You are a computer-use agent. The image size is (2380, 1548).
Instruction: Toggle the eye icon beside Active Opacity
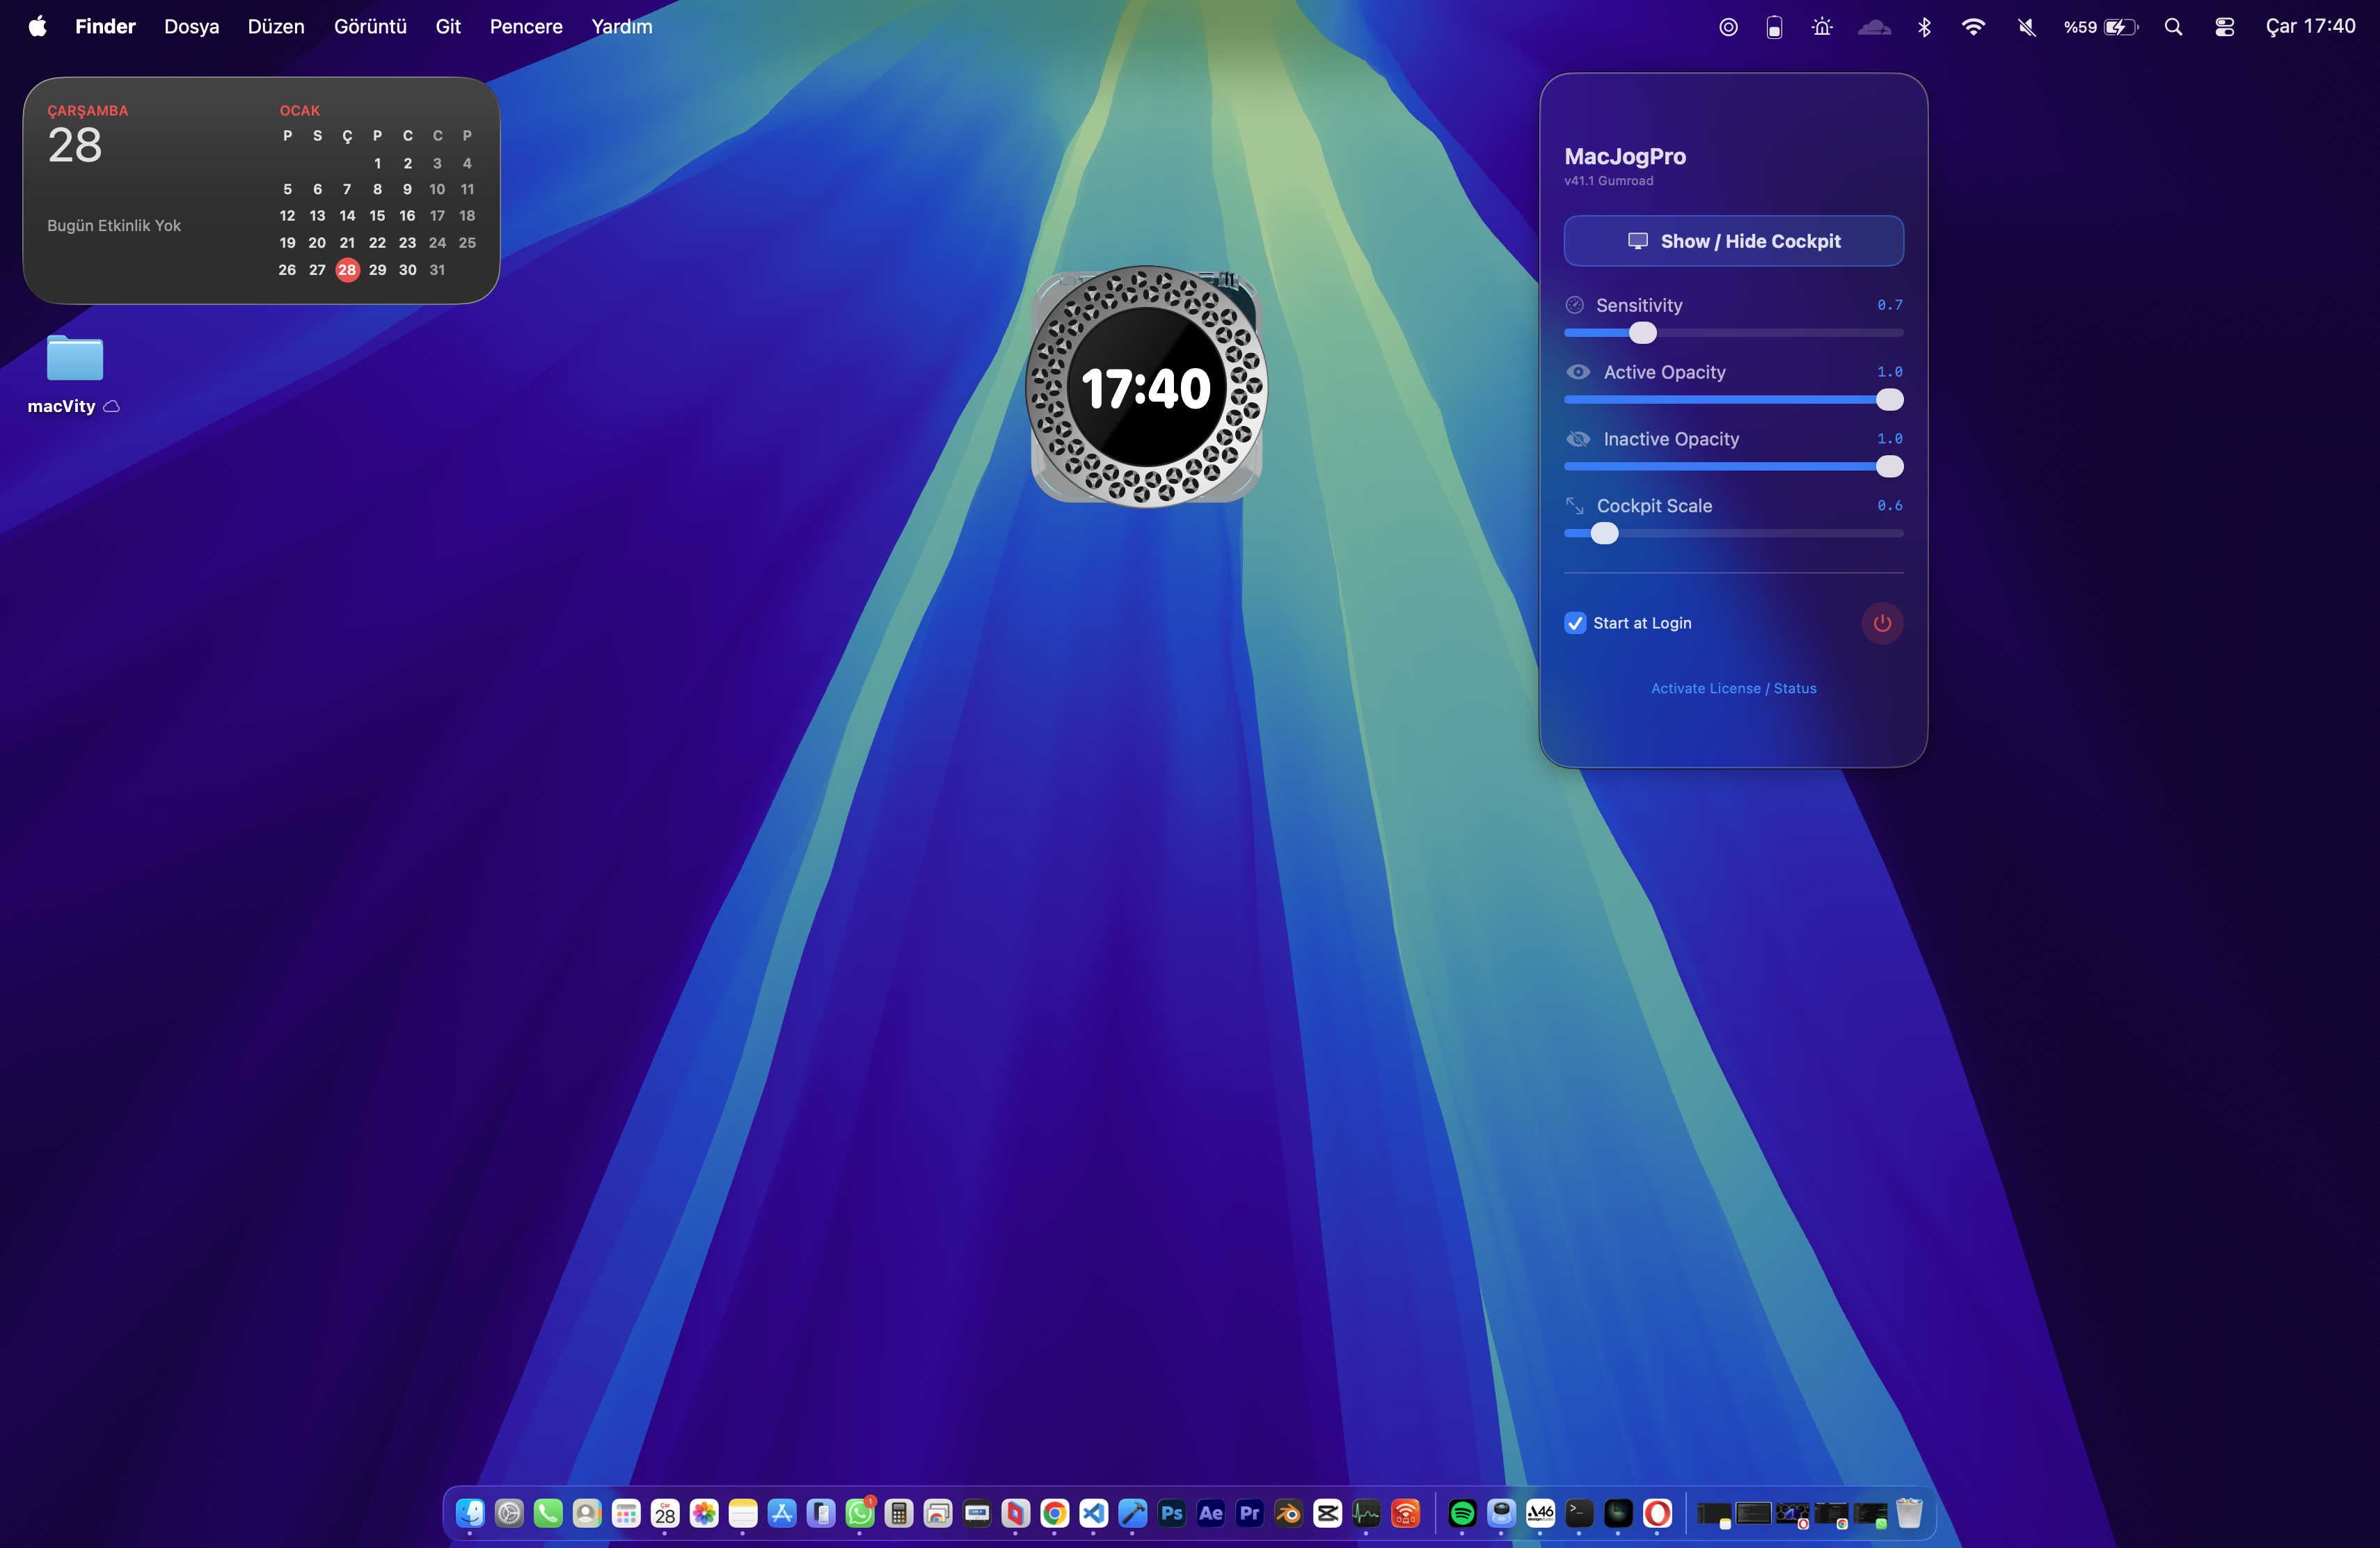[1578, 371]
